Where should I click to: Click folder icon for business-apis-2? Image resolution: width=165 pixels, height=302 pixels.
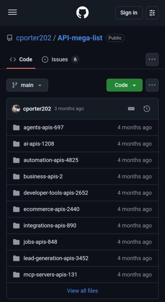(16, 177)
